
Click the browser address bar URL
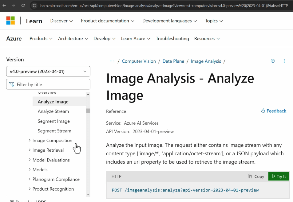[164, 6]
